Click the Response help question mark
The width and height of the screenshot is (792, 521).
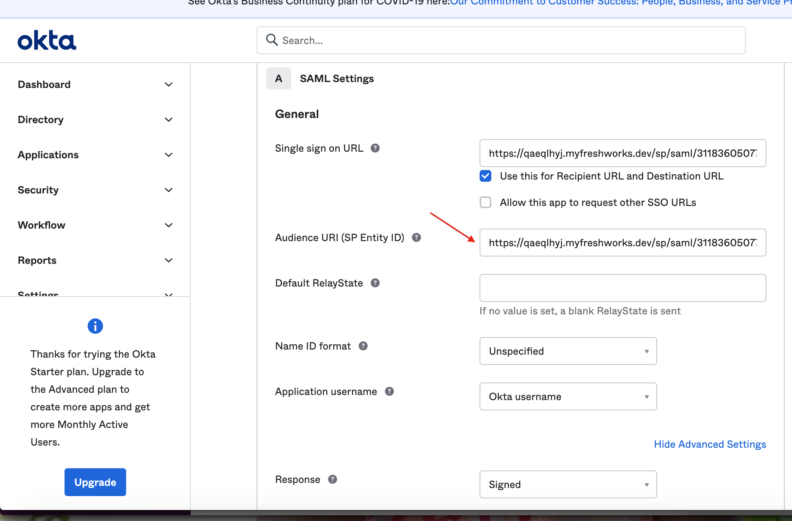click(x=333, y=479)
